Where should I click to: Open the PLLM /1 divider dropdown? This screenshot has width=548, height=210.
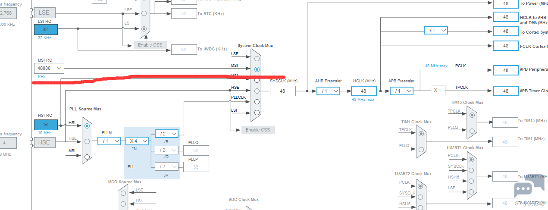[109, 141]
